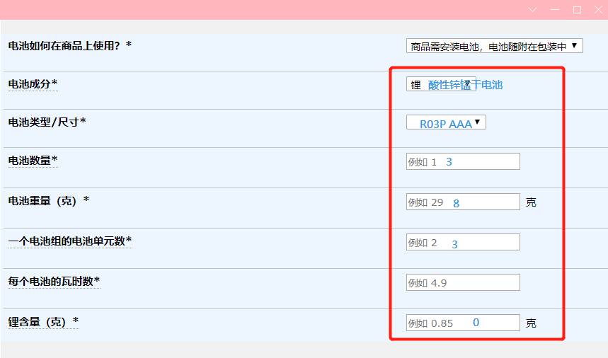The width and height of the screenshot is (608, 358).
Task: Select the 一个电池组的电池单元数 input field
Action: pyautogui.click(x=463, y=243)
